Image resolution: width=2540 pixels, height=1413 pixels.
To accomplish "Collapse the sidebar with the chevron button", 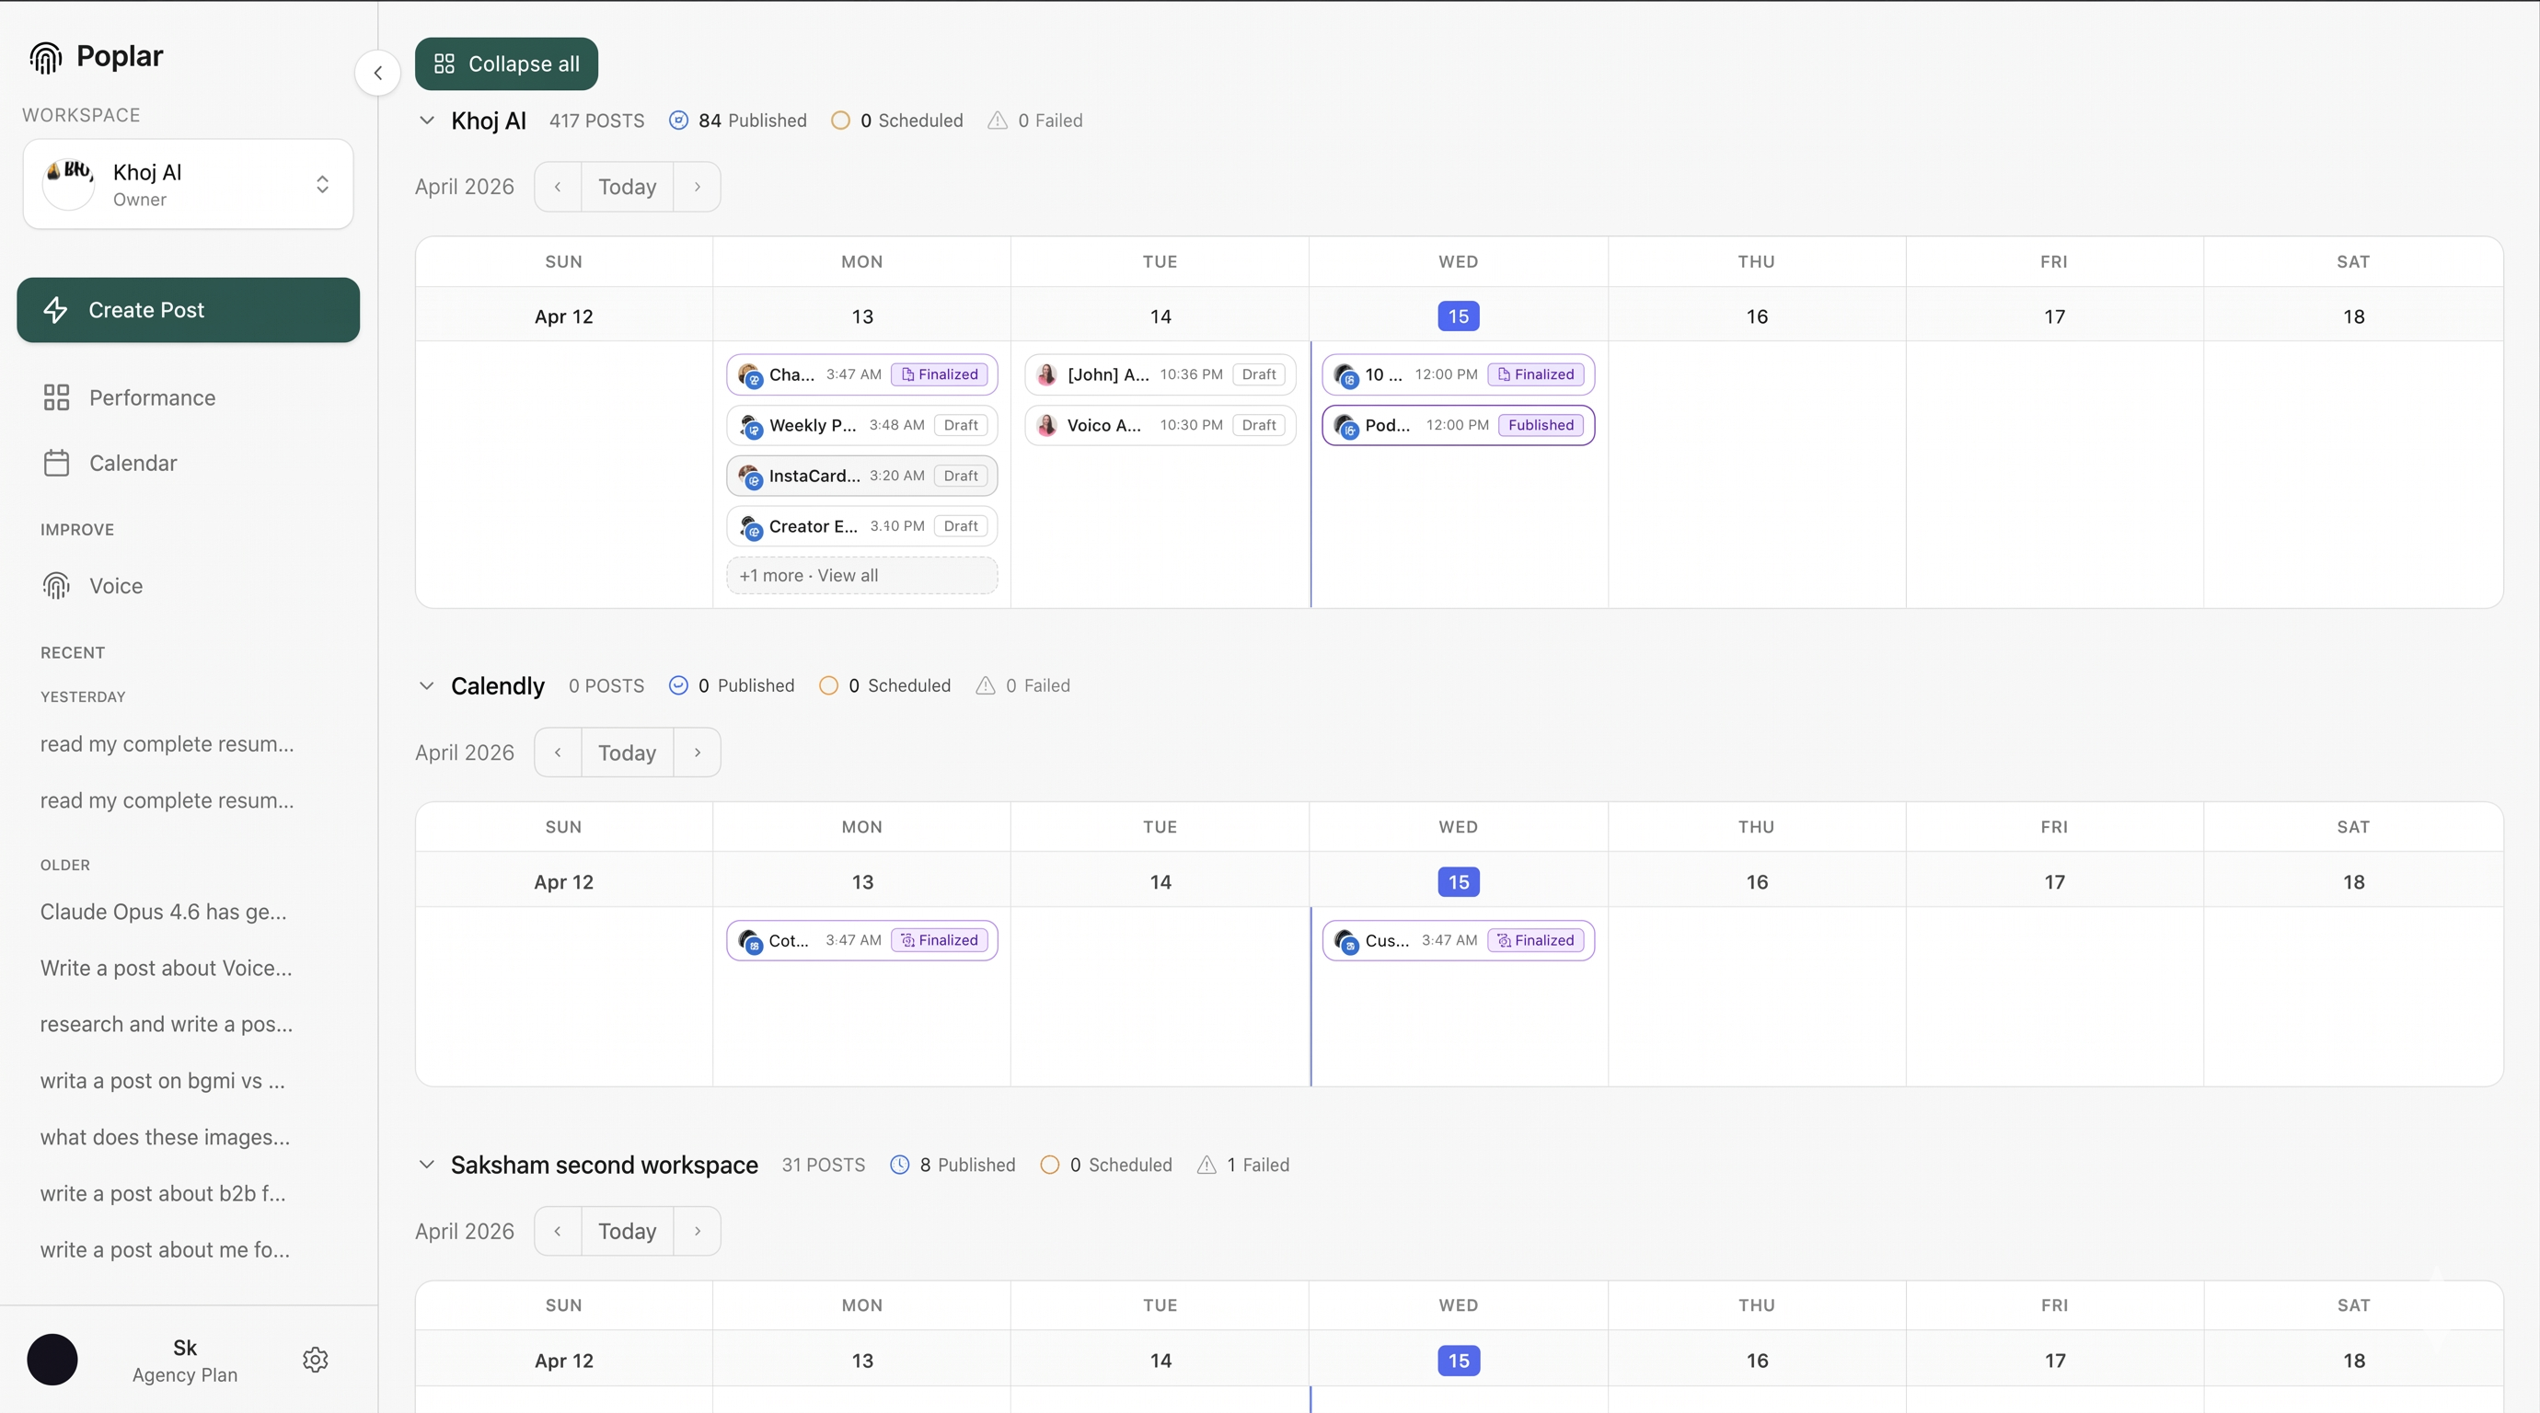I will [x=377, y=73].
